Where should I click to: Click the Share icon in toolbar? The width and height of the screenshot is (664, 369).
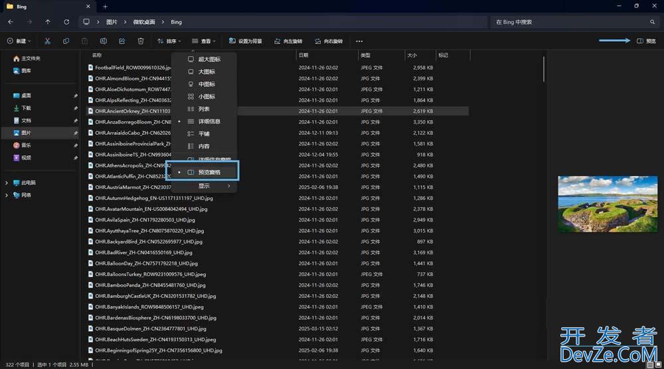point(122,41)
